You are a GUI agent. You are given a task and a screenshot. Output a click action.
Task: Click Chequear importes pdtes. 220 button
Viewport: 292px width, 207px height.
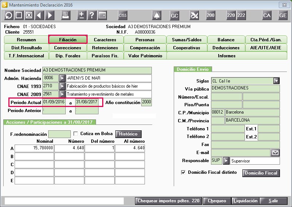[169, 201]
